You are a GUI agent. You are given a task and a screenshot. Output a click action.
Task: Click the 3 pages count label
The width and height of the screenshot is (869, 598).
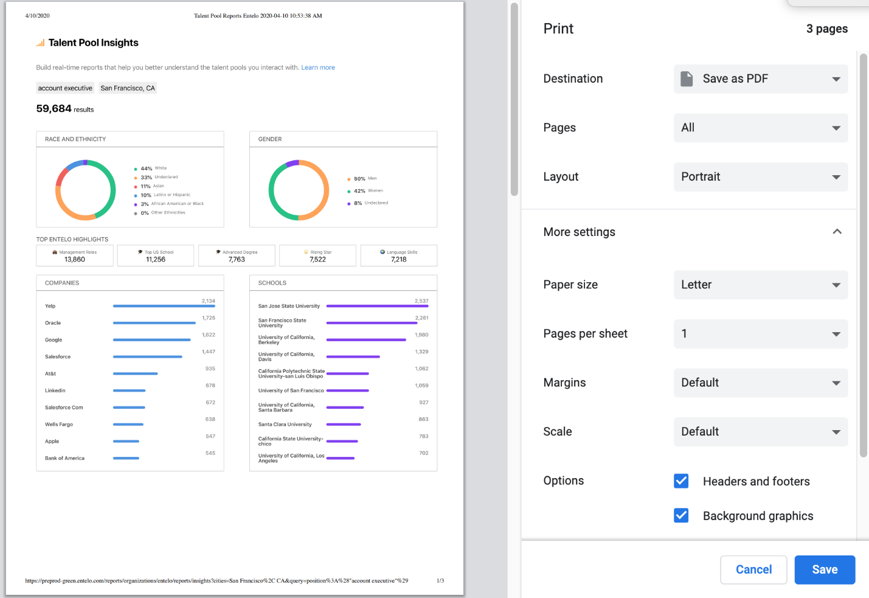point(827,29)
